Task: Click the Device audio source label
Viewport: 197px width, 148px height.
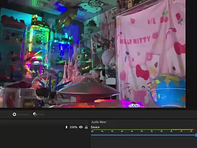Action: click(95, 127)
